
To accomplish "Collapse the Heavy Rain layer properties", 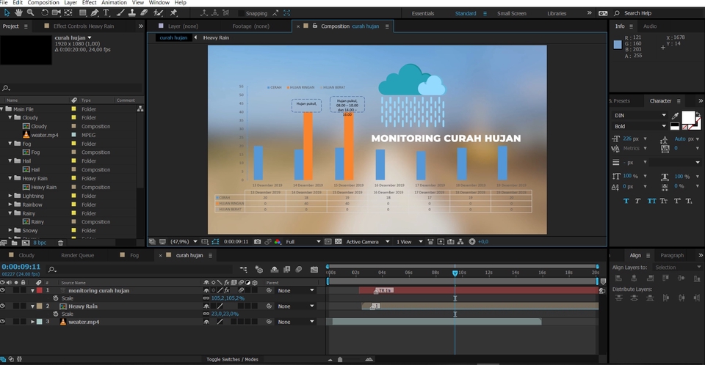I will (x=32, y=306).
